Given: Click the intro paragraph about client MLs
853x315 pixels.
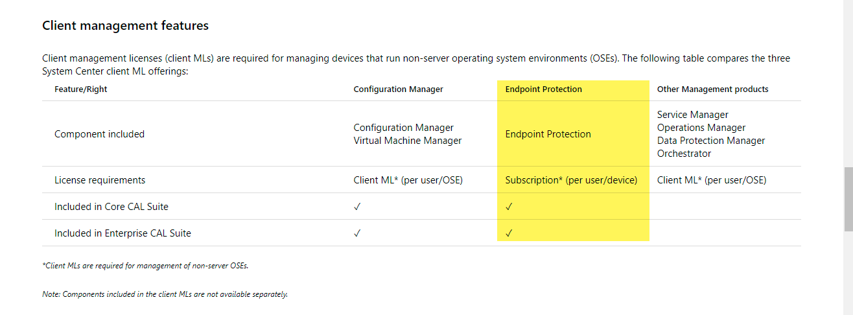Looking at the screenshot, I should pos(416,65).
